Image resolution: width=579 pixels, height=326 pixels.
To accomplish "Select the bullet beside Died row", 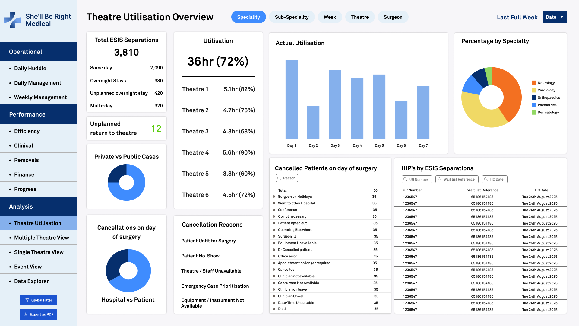I will [274, 309].
